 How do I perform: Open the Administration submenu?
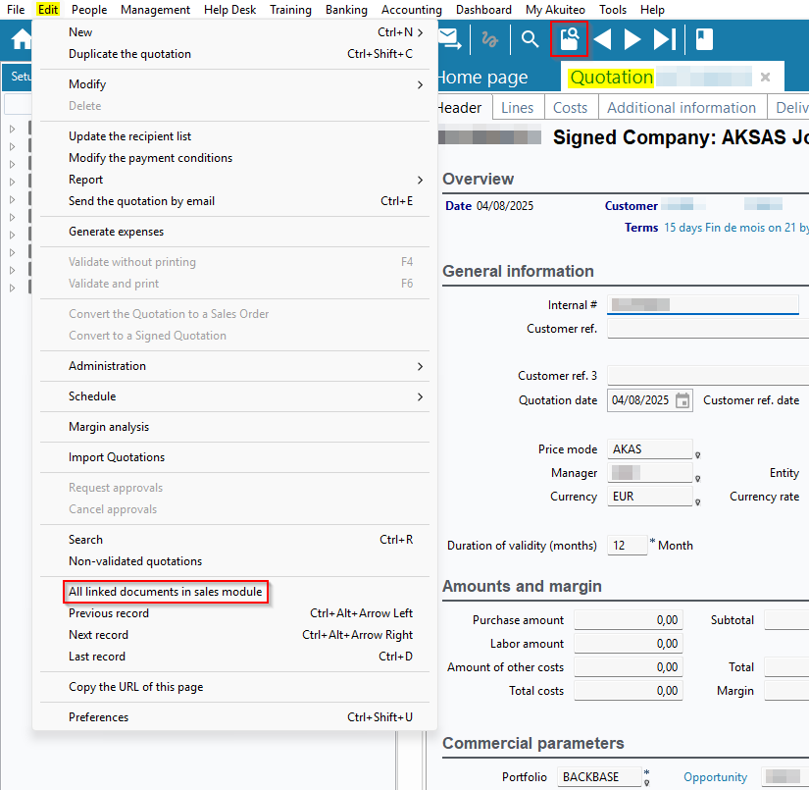(x=235, y=366)
